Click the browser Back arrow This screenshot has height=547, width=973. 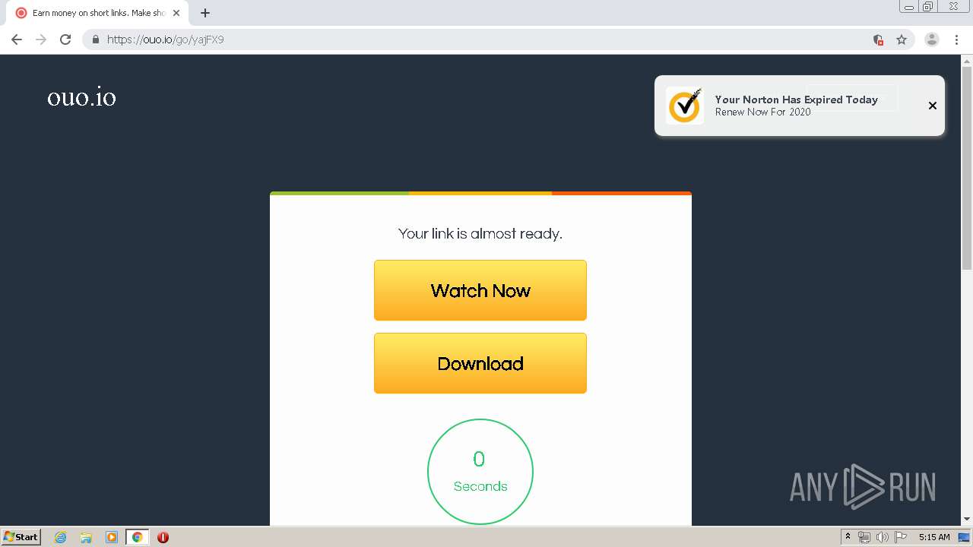[x=17, y=40]
